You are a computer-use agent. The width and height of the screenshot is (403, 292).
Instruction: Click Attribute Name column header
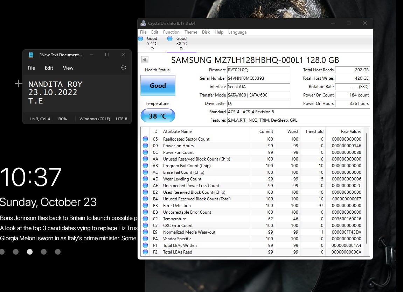point(177,131)
